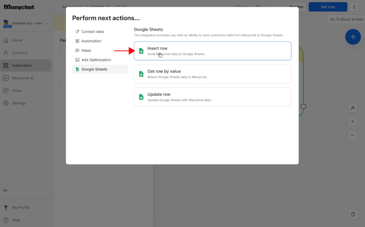This screenshot has height=227, width=365.
Task: Go to Home in sidebar
Action: pos(26,40)
